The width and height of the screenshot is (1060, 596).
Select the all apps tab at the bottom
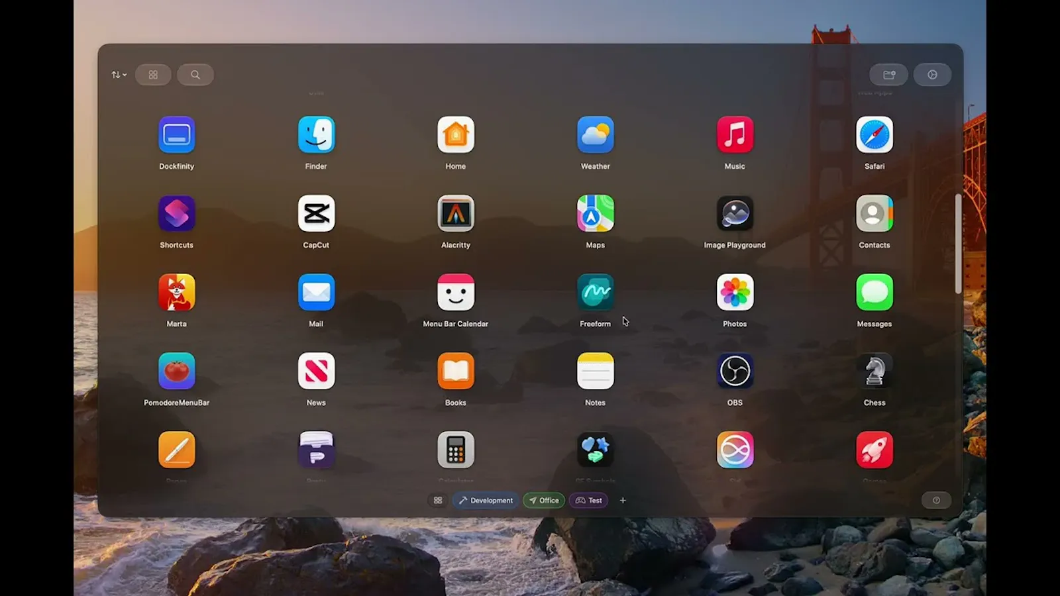coord(438,501)
